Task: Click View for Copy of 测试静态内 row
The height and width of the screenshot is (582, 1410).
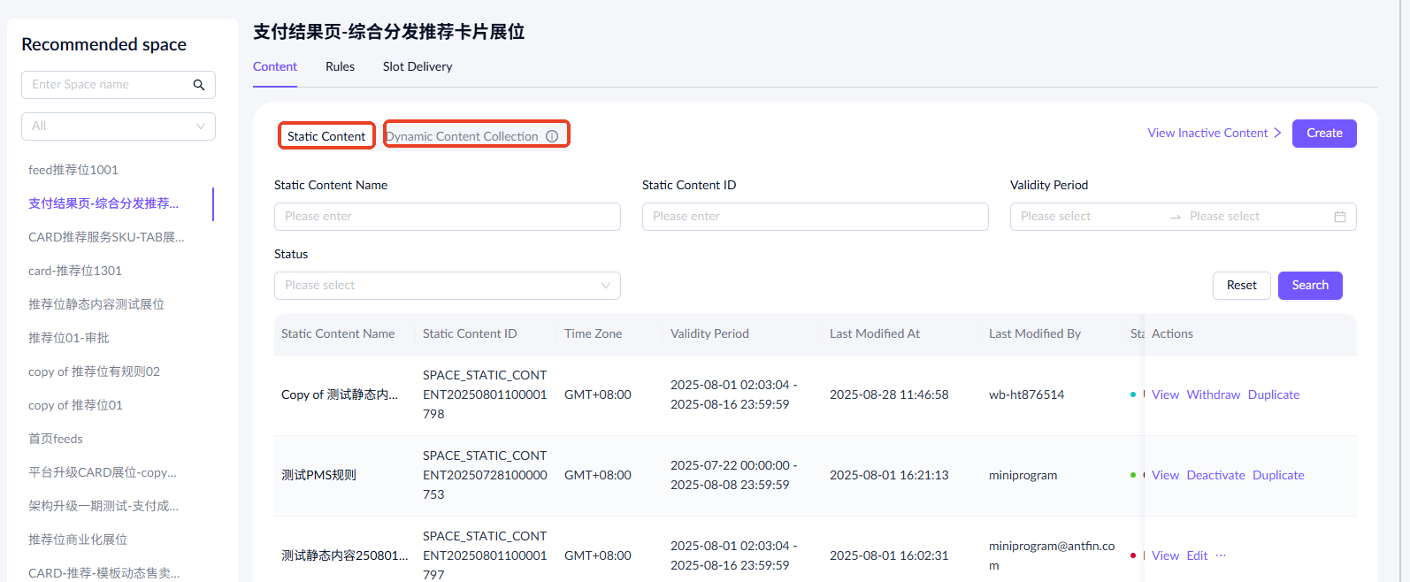Action: click(x=1165, y=394)
